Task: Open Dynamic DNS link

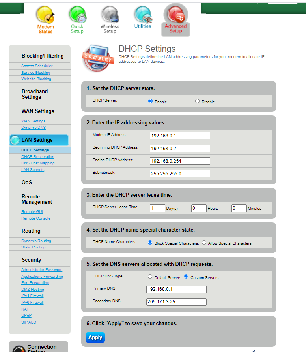Action: pos(34,127)
